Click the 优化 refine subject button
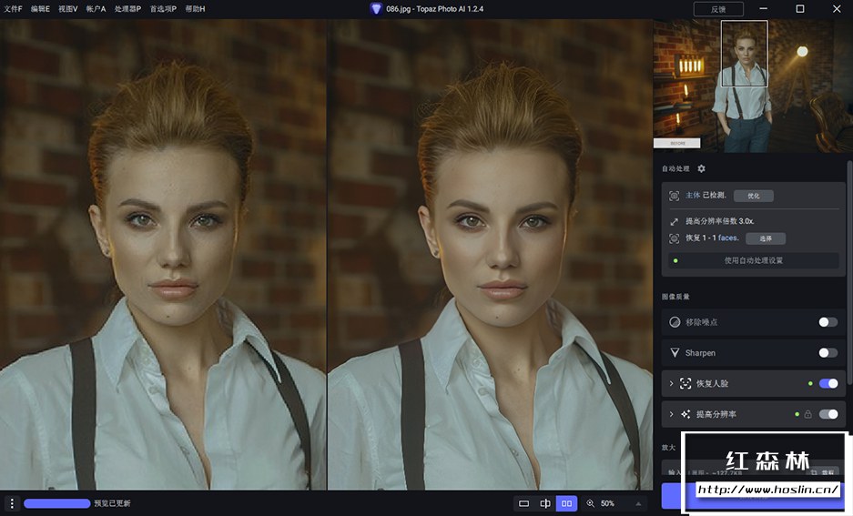Viewport: 853px width, 516px height. 754,196
